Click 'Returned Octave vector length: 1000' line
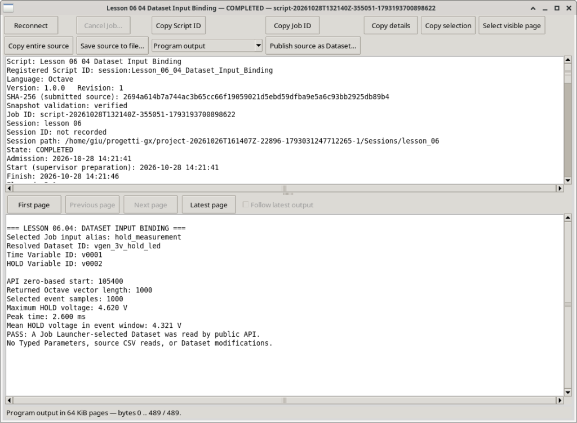This screenshot has width=577, height=423. [x=79, y=290]
